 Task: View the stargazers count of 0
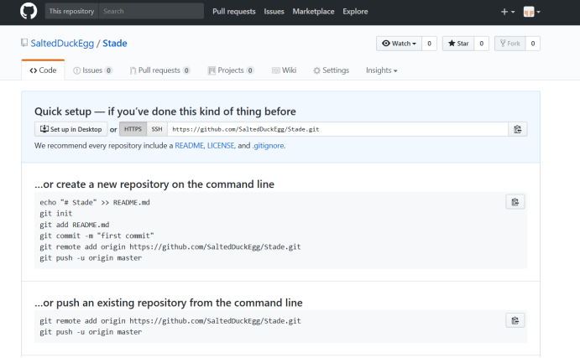tap(481, 44)
